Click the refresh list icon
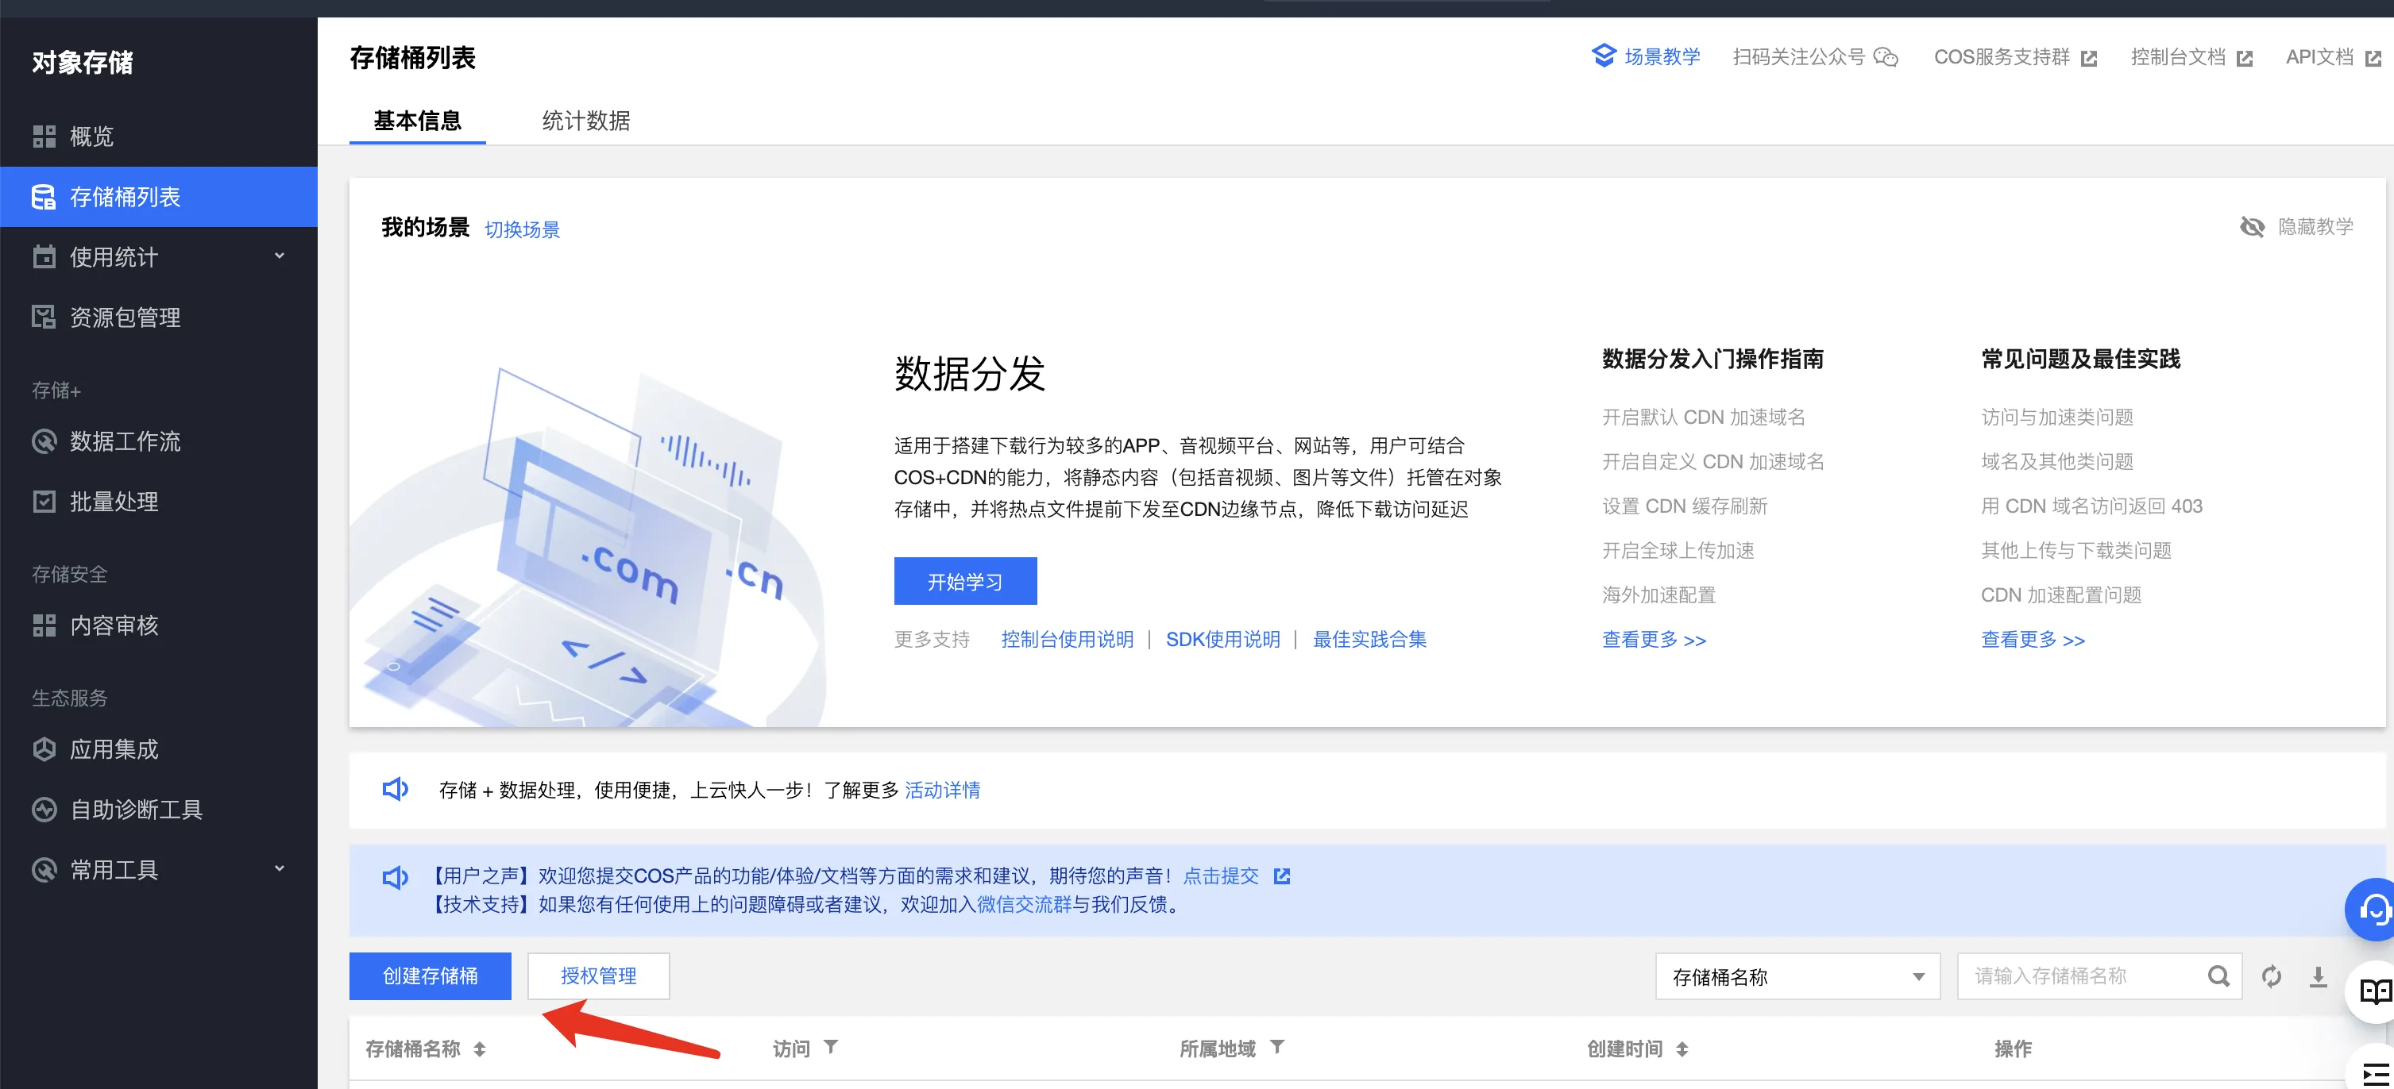Viewport: 2394px width, 1089px height. [x=2272, y=976]
